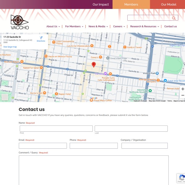Click the Members button in top bar
The image size is (185, 185).
tap(131, 4)
